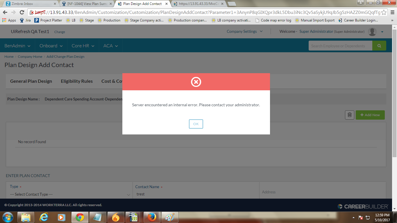Open the Apps bookmarks shortcut
397x223 pixels.
click(x=9, y=20)
